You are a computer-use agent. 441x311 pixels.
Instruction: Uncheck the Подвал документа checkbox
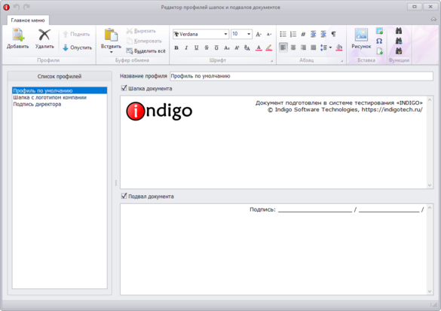tap(124, 196)
